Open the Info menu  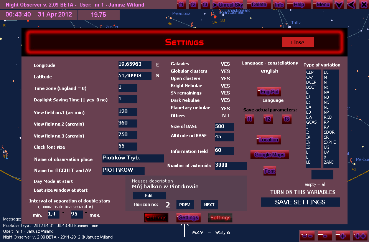(279, 5)
